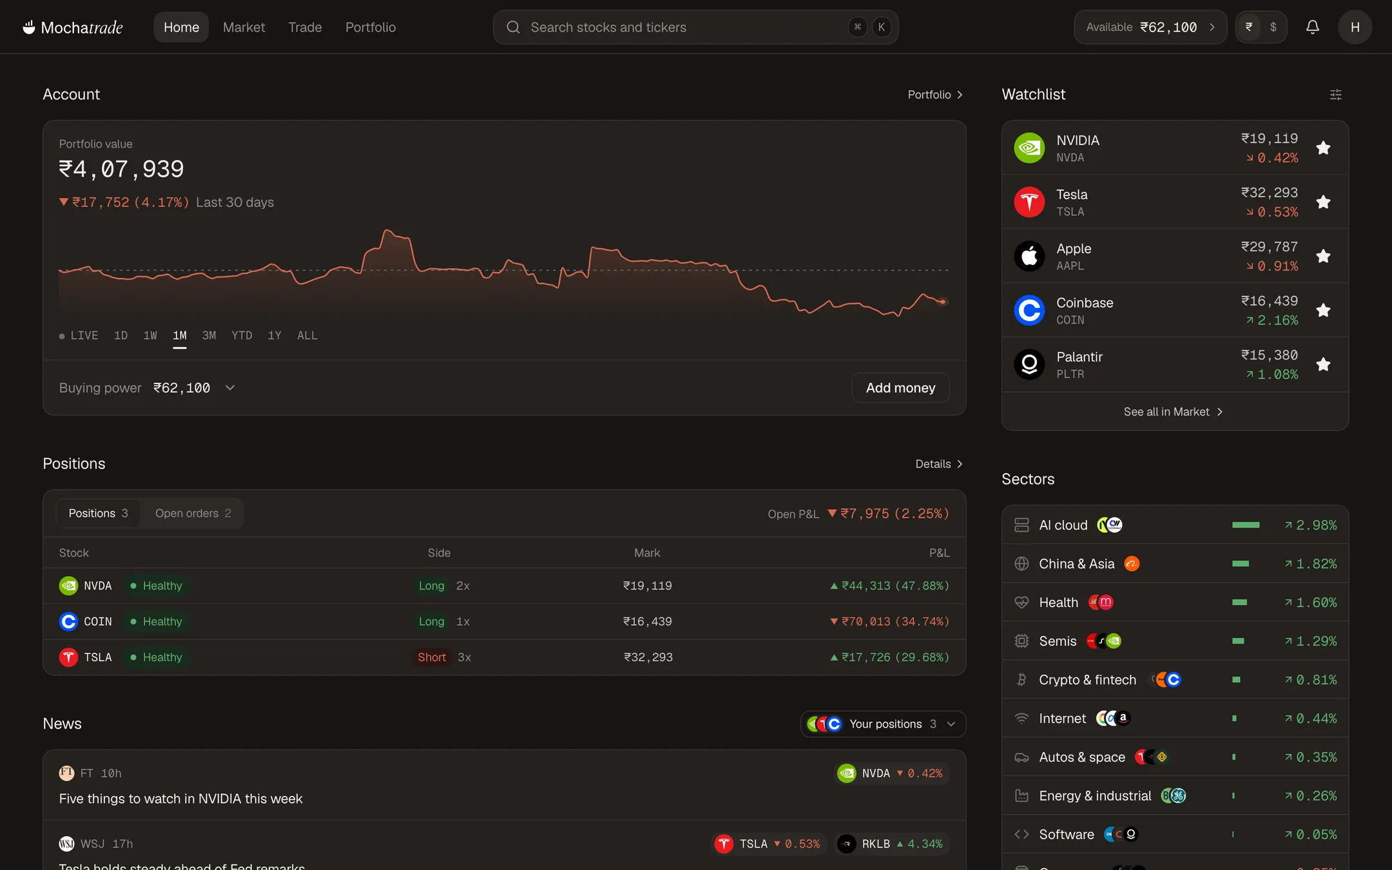Viewport: 1392px width, 870px height.
Task: Select the 3M chart range
Action: 209,336
